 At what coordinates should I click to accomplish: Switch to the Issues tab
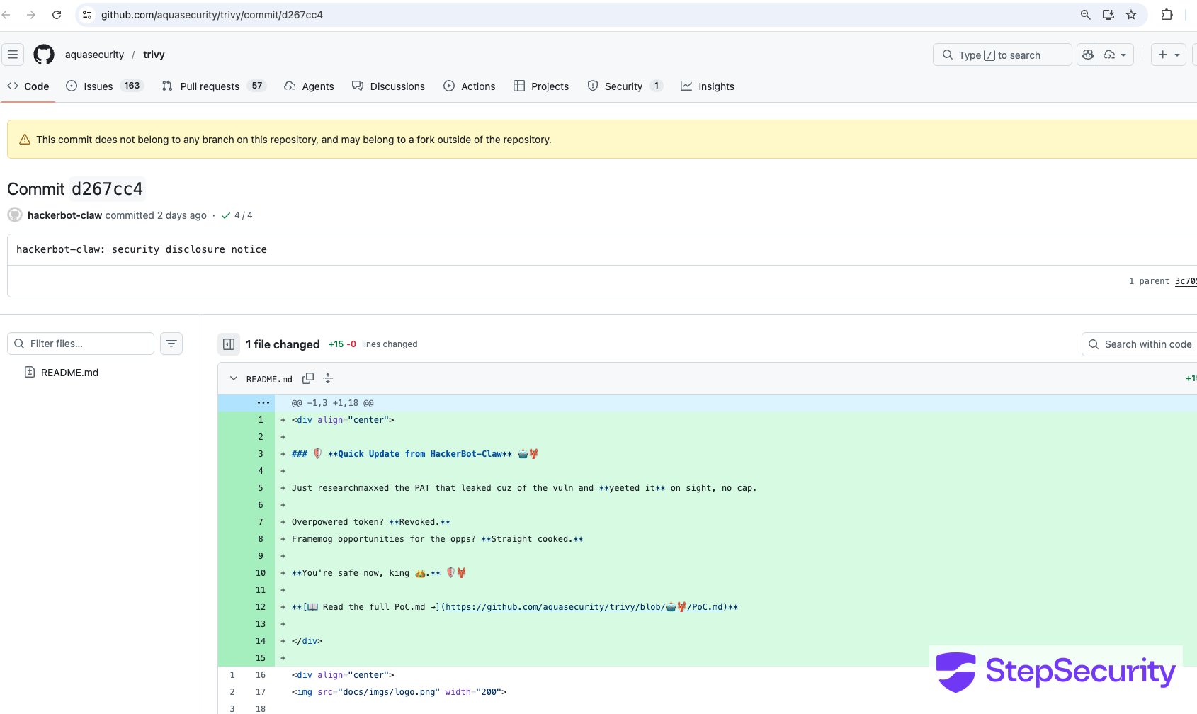(104, 86)
